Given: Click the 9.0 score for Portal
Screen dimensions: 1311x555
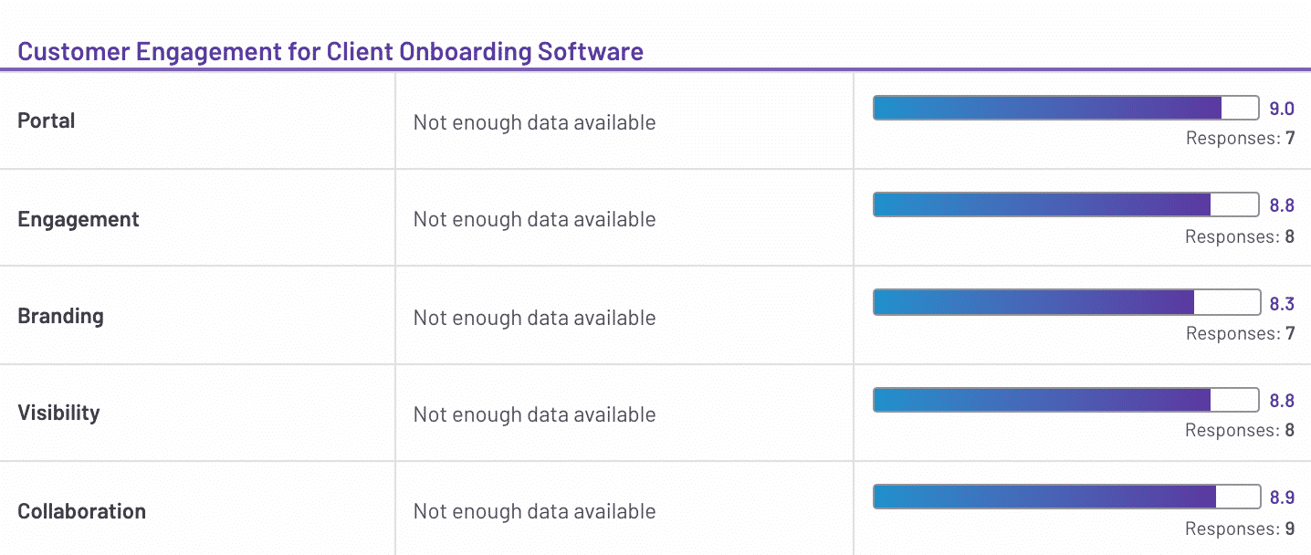Looking at the screenshot, I should click(1282, 109).
